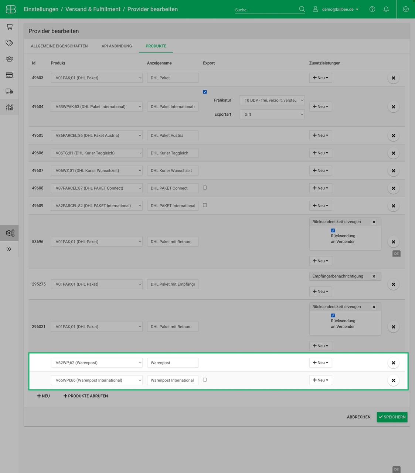Image resolution: width=415 pixels, height=473 pixels.
Task: Open Neu services menu for row 295275
Action: click(x=320, y=292)
